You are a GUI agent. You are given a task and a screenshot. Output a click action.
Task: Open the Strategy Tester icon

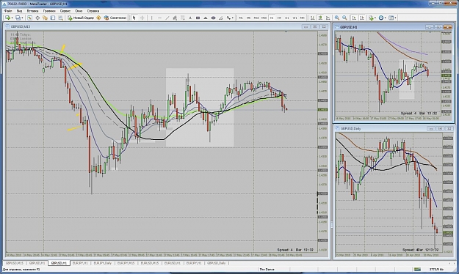[x=60, y=18]
